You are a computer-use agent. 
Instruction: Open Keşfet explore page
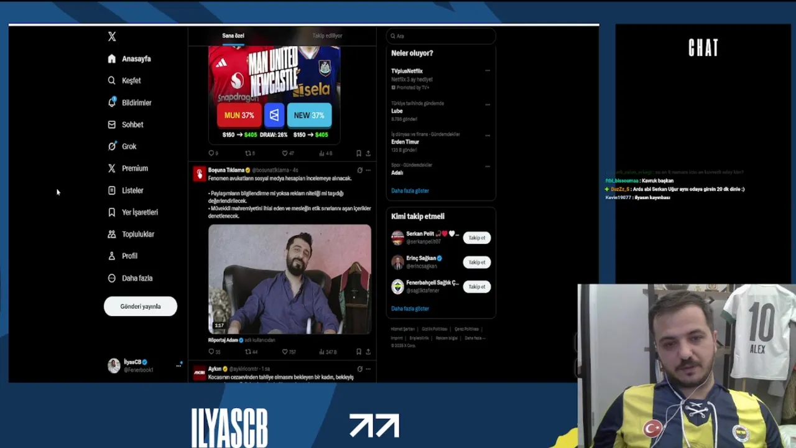pos(124,80)
